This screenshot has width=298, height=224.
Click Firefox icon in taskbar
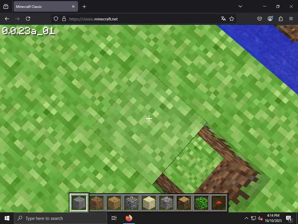(129, 218)
